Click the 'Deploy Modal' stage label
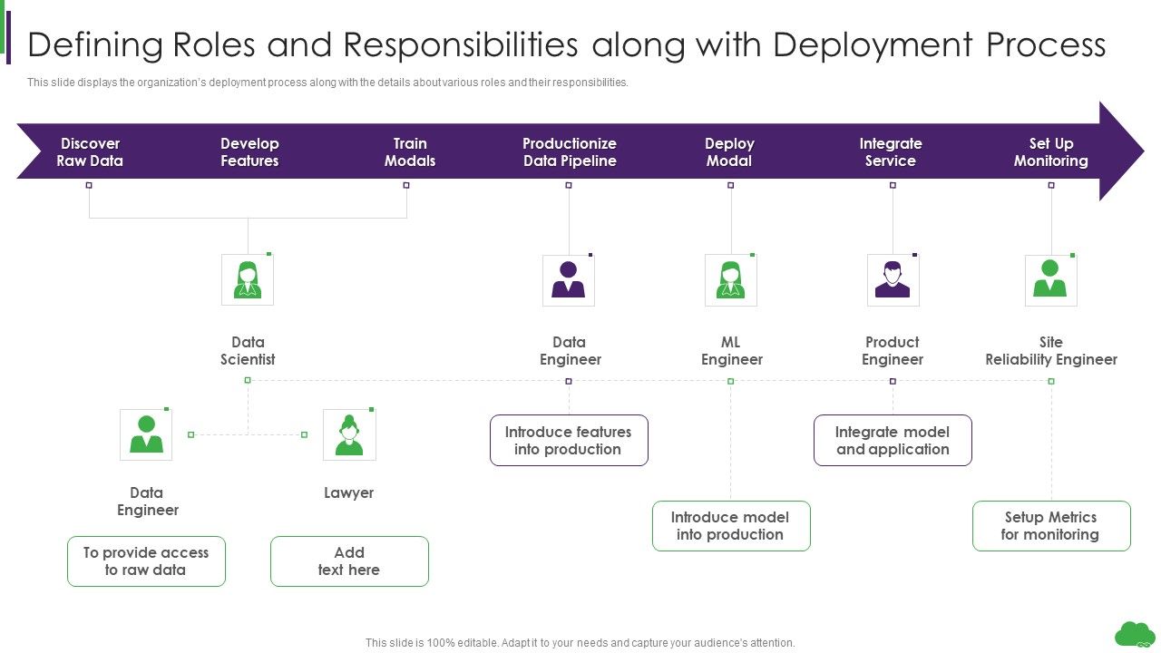This screenshot has width=1161, height=653. click(730, 151)
